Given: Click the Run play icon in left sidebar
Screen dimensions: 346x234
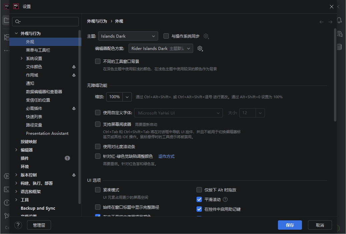Looking at the screenshot, I should point(7,176).
